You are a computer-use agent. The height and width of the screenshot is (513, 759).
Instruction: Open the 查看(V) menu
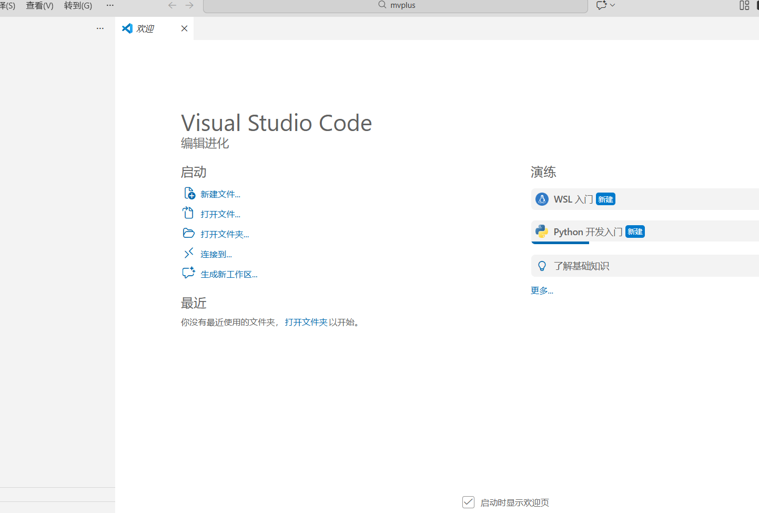pos(40,5)
